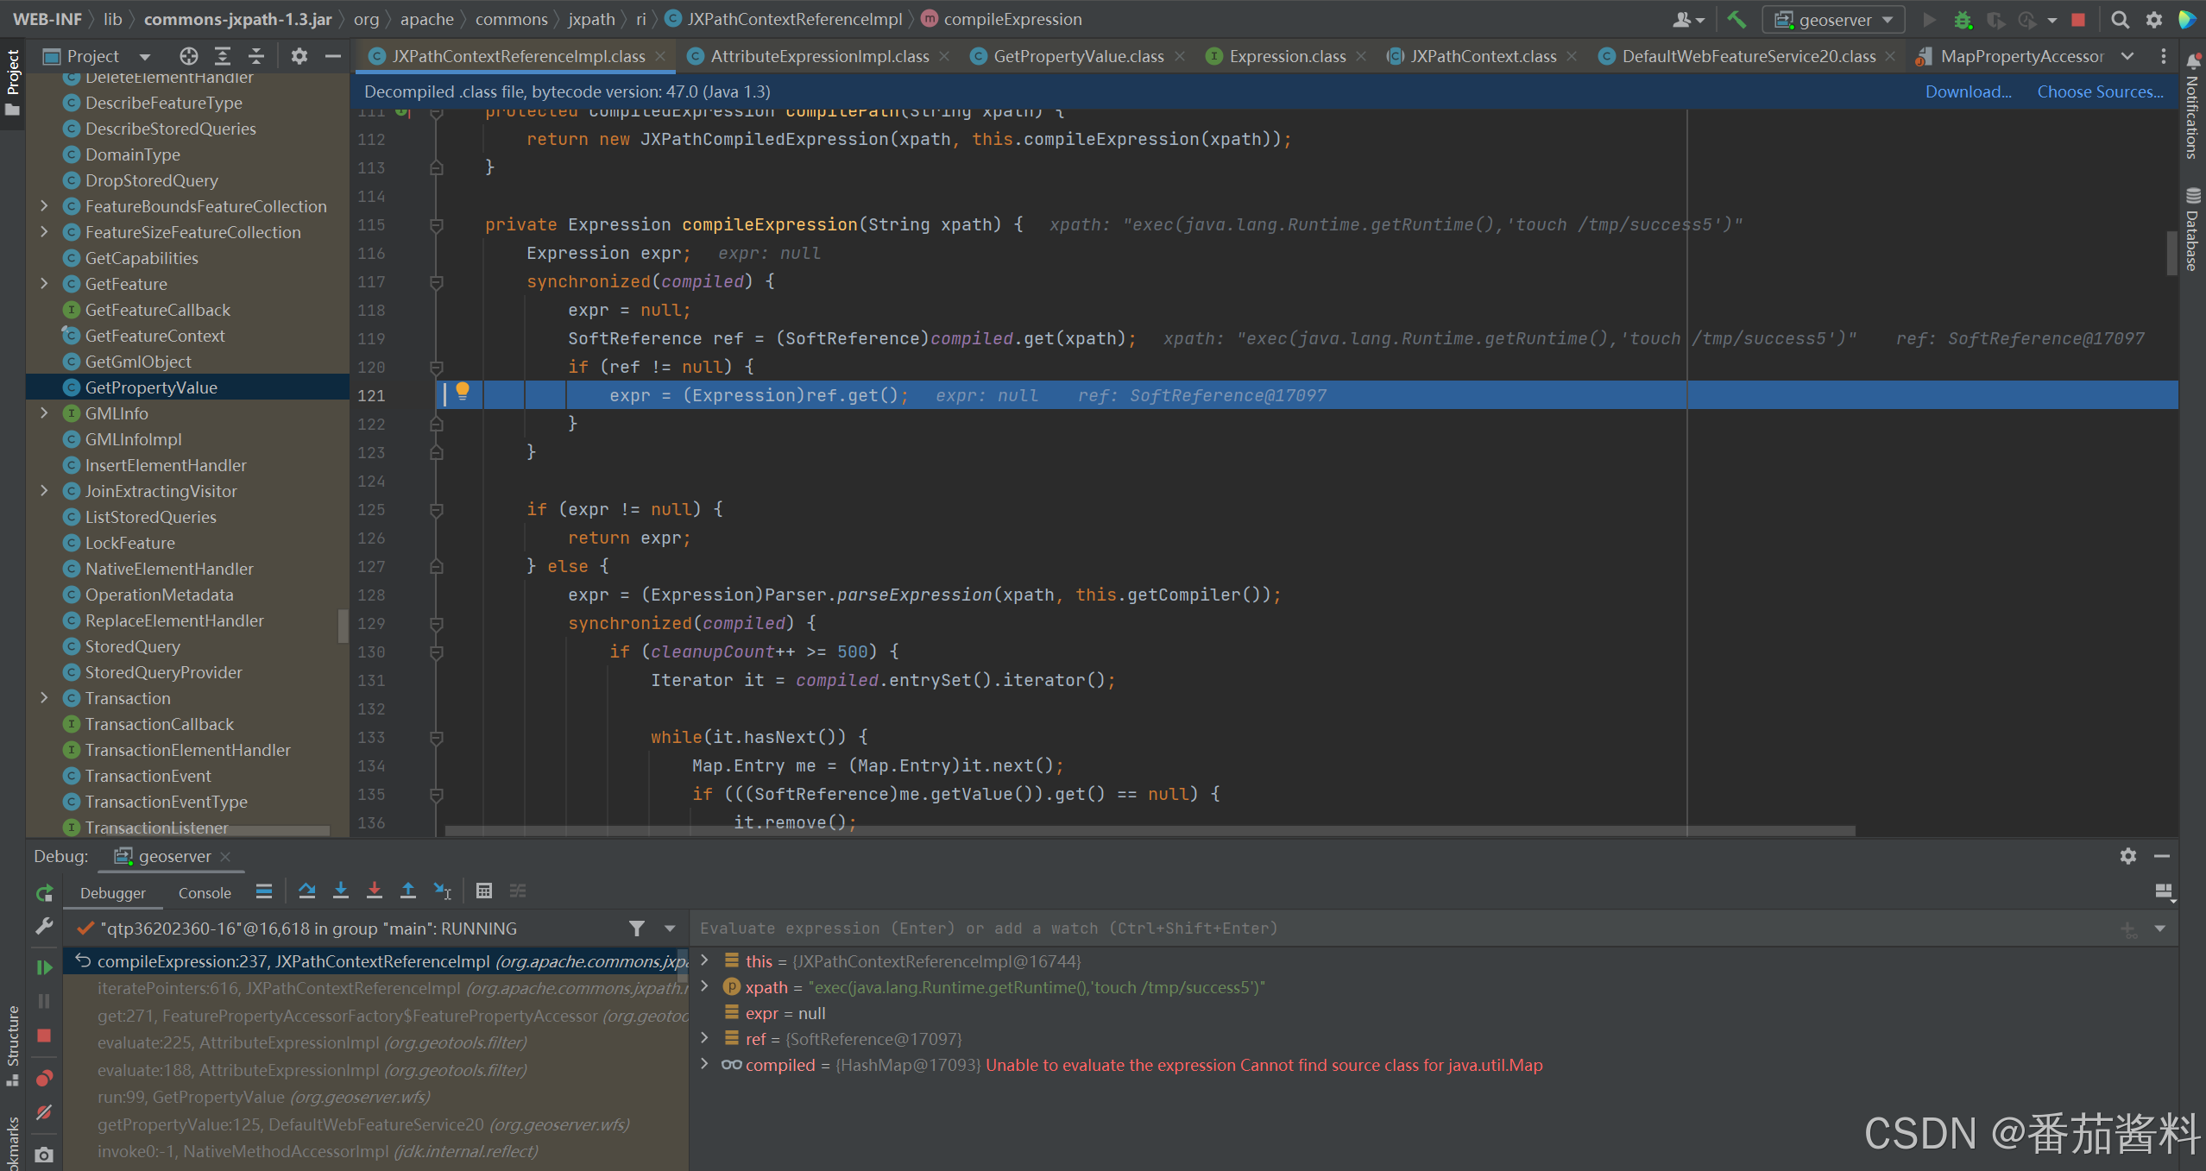Expand GMLInfo tree node
This screenshot has width=2206, height=1171.
pyautogui.click(x=44, y=413)
